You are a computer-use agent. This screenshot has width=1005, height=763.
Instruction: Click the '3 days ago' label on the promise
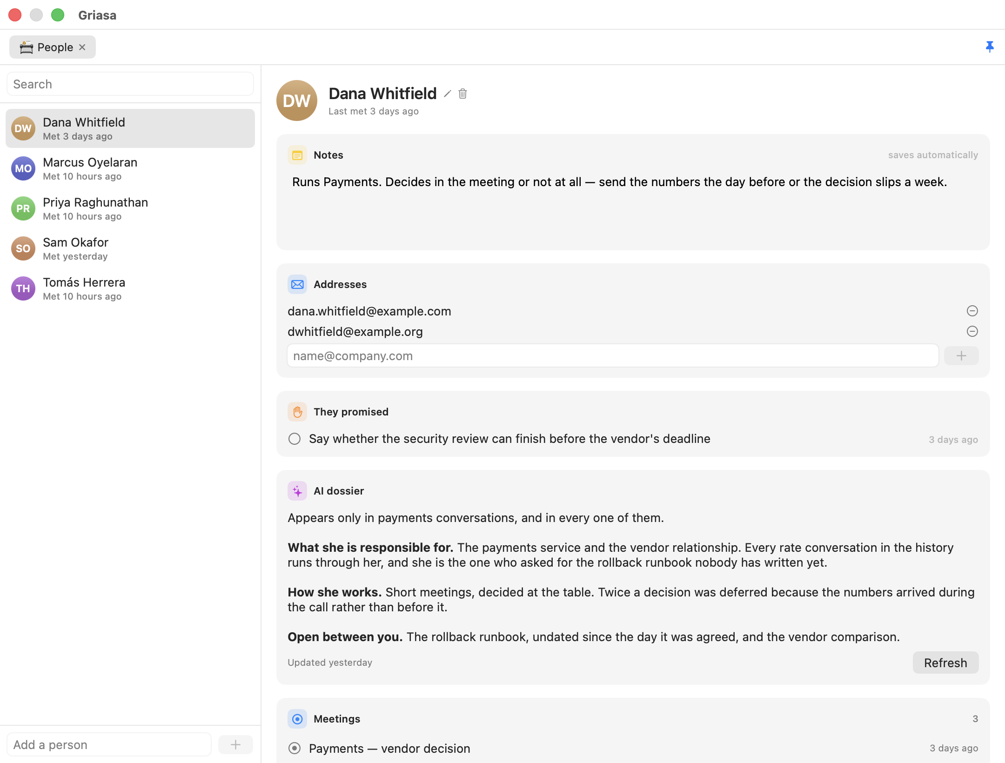point(953,440)
